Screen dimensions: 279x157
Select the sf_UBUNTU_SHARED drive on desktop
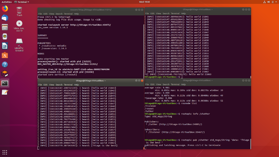tap(19, 41)
